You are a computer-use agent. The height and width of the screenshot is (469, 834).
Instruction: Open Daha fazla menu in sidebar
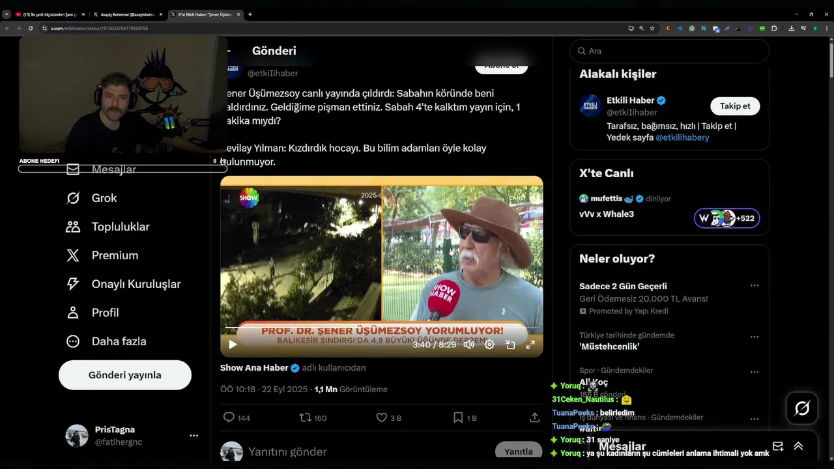click(106, 341)
